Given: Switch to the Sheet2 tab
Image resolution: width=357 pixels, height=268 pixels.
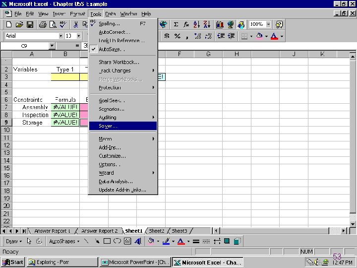Looking at the screenshot, I should [x=156, y=231].
